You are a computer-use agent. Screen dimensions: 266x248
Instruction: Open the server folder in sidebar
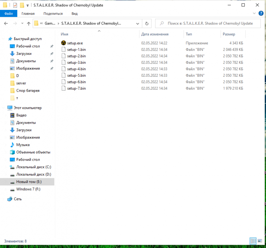pyautogui.click(x=21, y=83)
